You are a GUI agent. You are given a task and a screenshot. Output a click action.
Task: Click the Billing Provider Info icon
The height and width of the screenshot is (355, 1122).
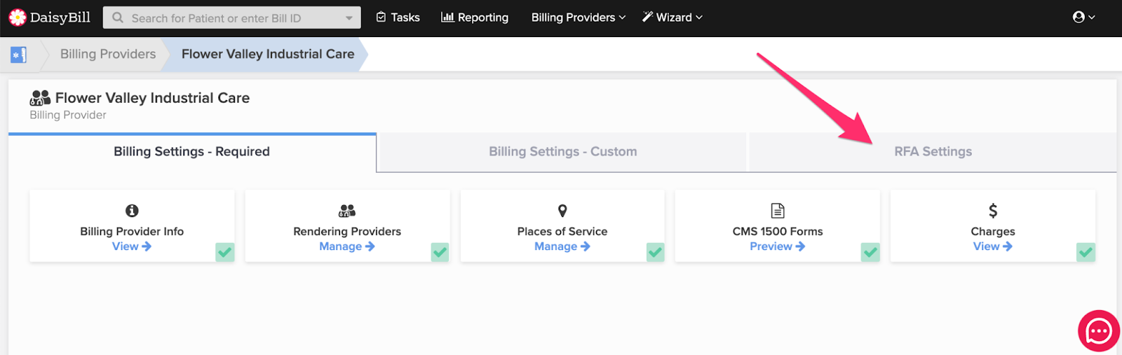132,211
